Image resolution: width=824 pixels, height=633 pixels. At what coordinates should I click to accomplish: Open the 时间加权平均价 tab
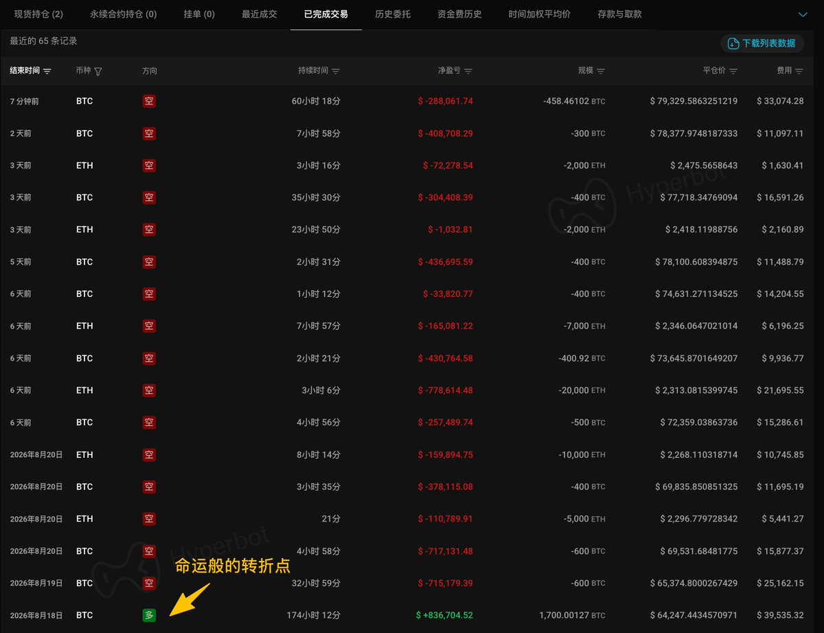[540, 14]
